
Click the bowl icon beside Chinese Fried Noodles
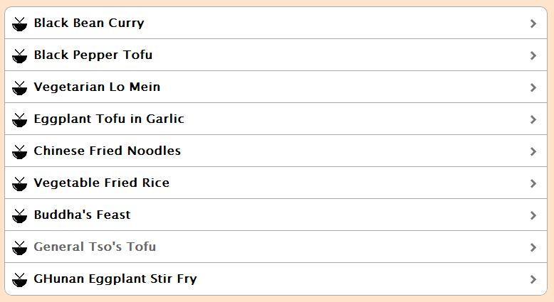pos(20,151)
